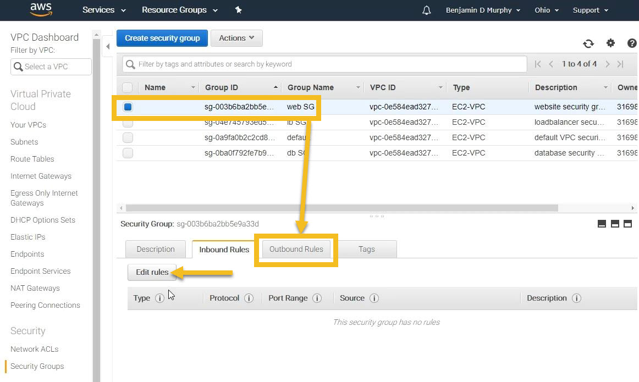
Task: Open Security Groups in the sidebar
Action: point(37,367)
